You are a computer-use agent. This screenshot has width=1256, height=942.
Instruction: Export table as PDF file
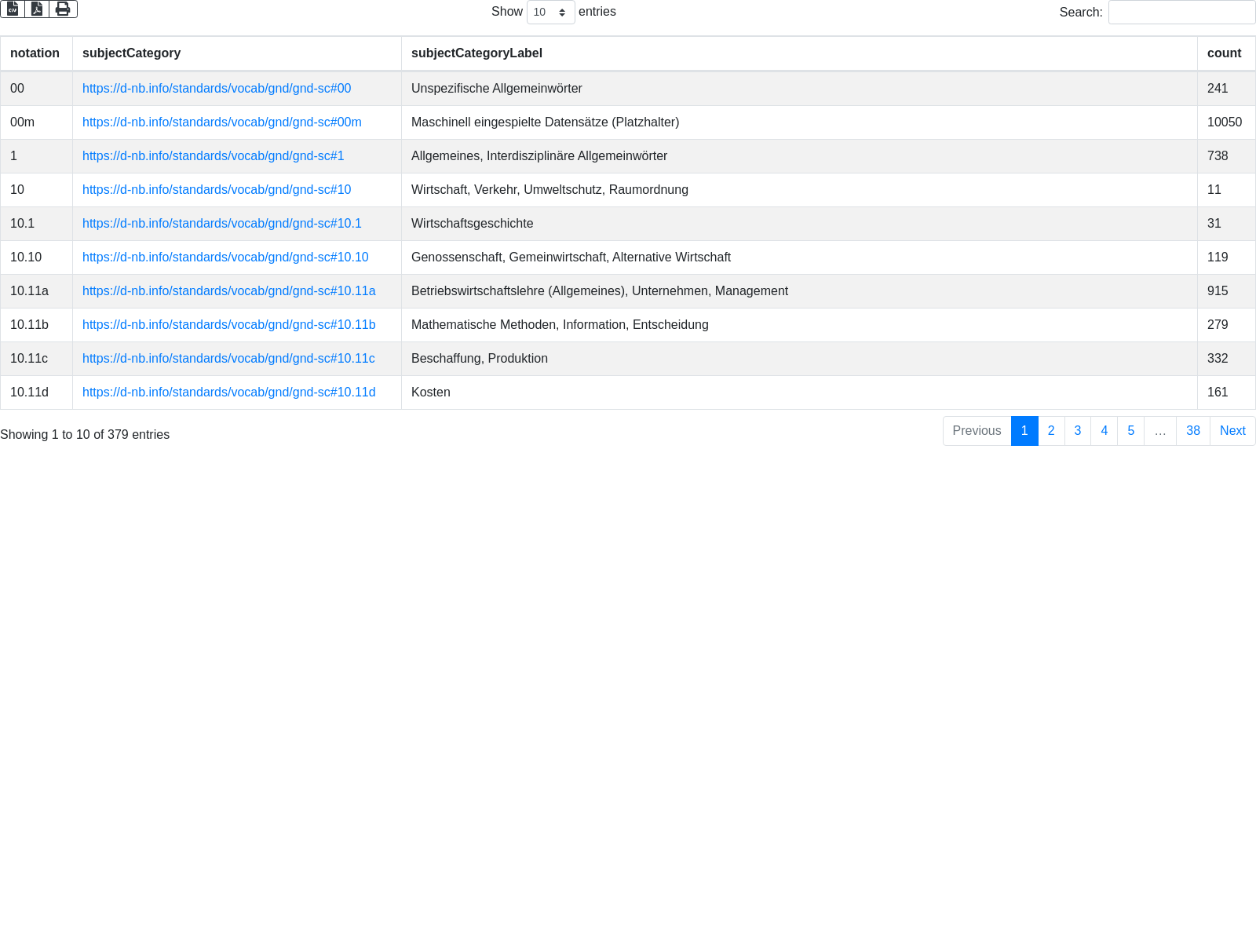(37, 9)
